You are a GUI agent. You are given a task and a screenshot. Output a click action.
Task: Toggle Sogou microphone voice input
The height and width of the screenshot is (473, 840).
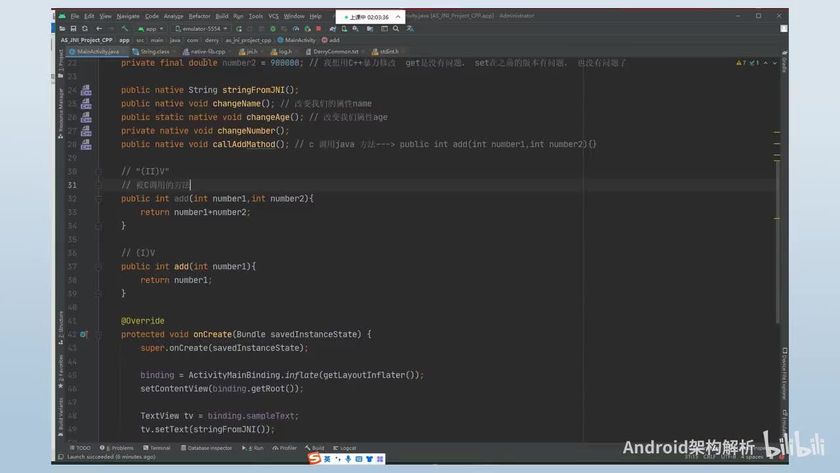348,459
